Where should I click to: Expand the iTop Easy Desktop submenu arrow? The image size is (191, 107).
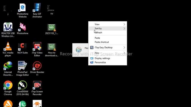click(x=124, y=48)
